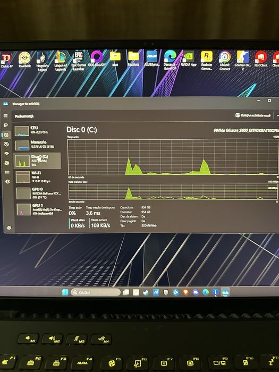Minimize the Task Manager window
Screen dimensions: 279x372
259,100
